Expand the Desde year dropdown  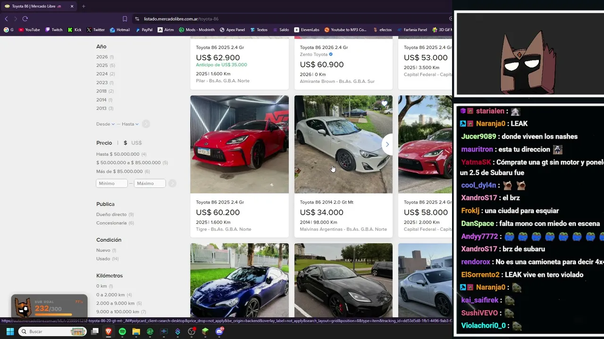[x=106, y=124]
